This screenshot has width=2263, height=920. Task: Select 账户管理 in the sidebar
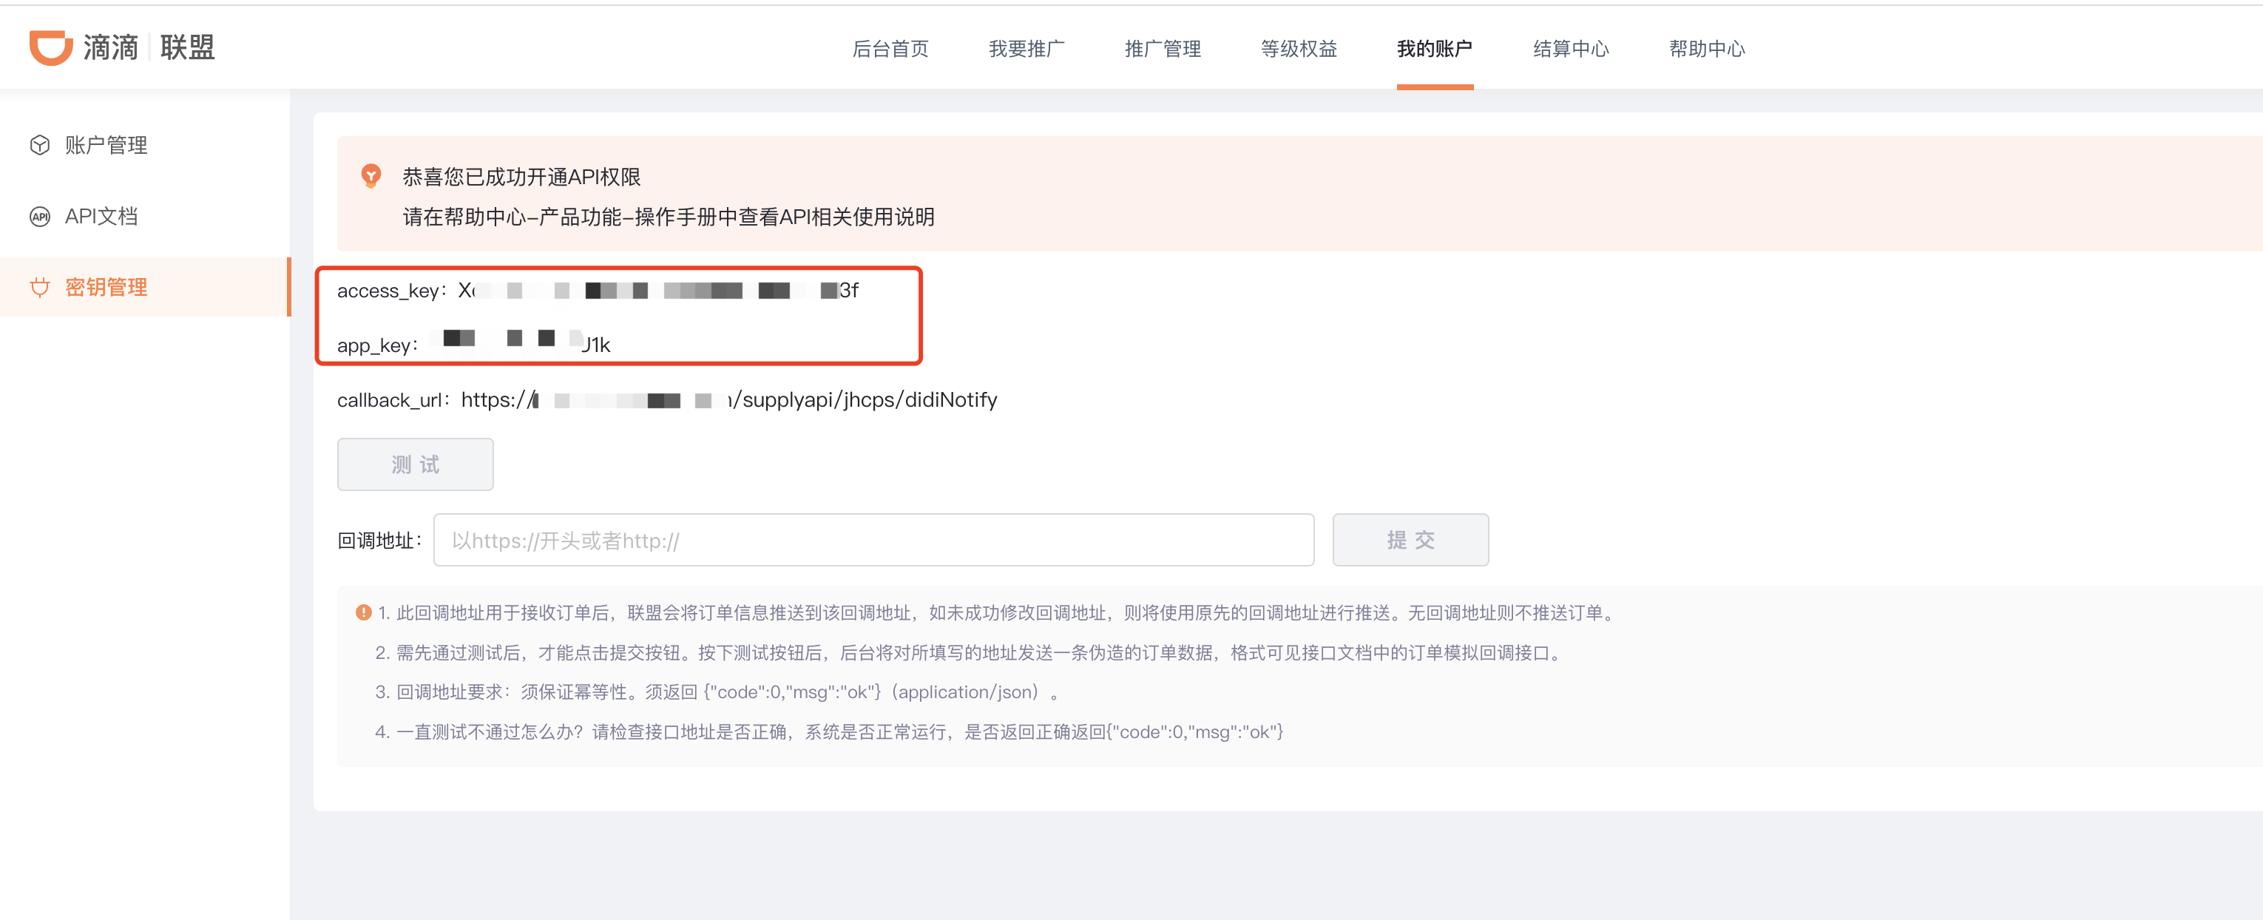tap(106, 145)
